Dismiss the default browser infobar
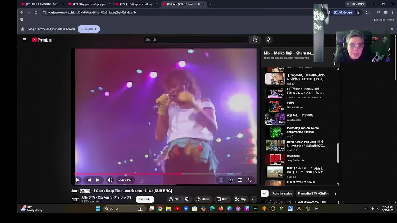This screenshot has width=397, height=223. pyautogui.click(x=392, y=29)
